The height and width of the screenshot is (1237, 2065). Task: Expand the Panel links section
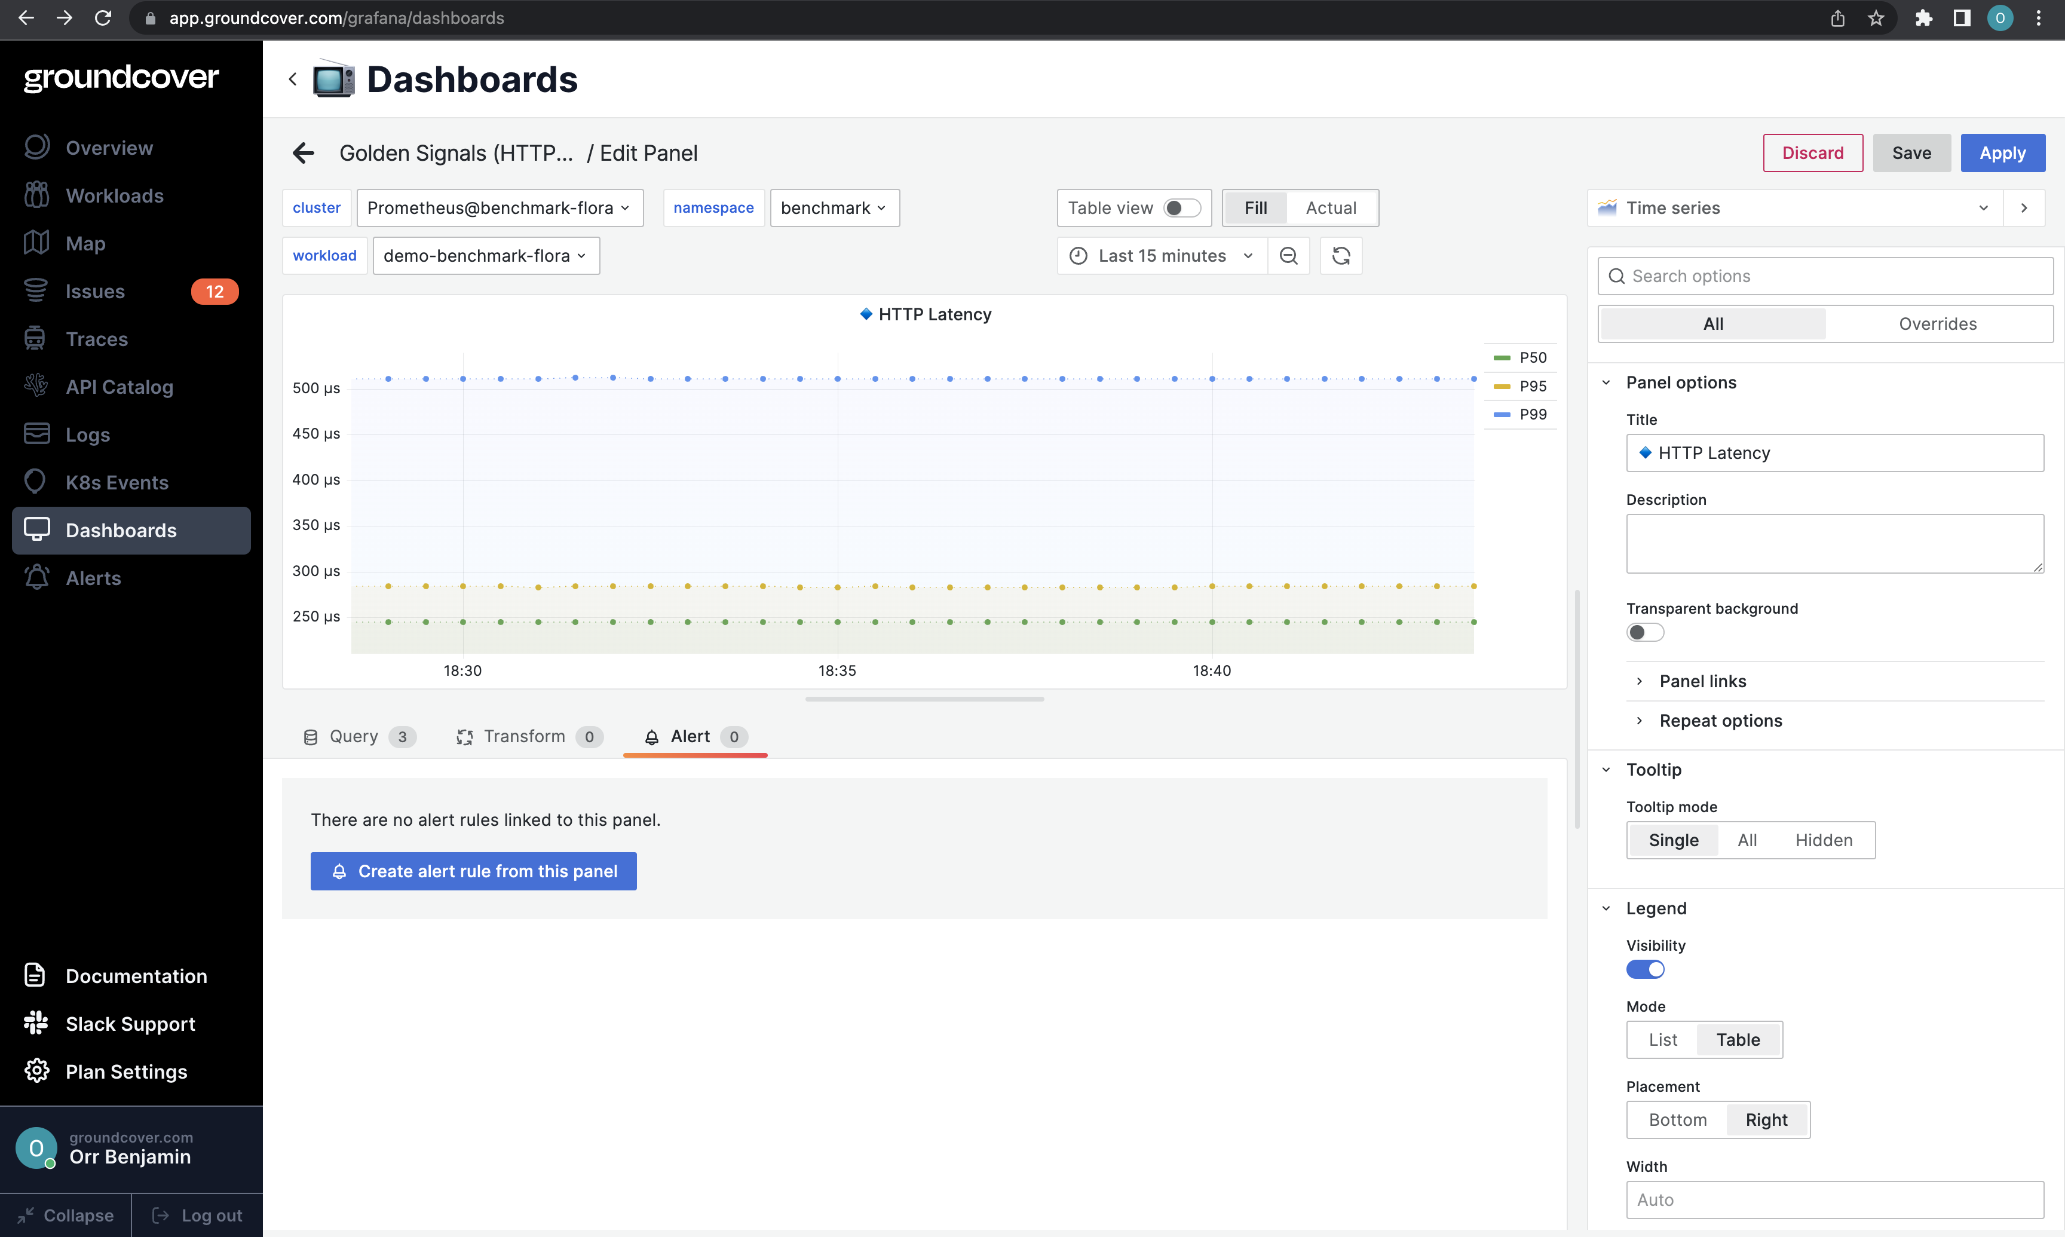[x=1702, y=681]
